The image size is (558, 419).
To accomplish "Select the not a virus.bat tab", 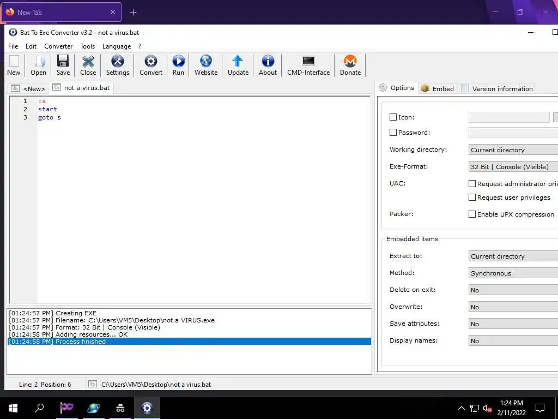I will click(x=81, y=88).
